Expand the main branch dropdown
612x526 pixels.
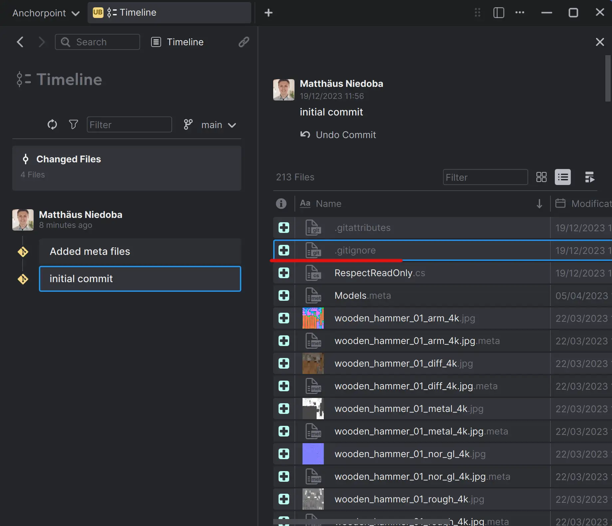coord(232,125)
